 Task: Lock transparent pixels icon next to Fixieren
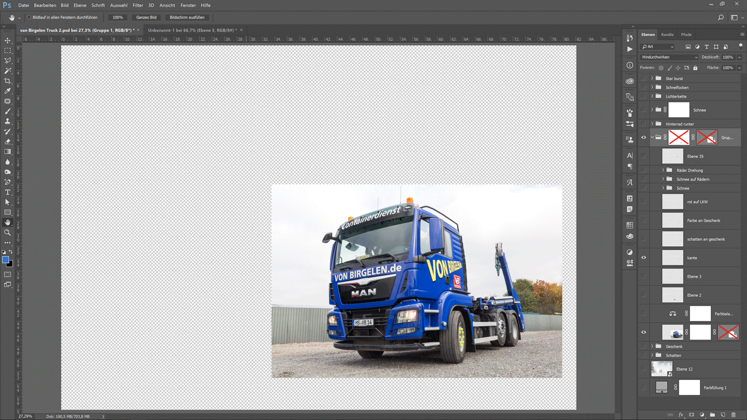coord(661,68)
